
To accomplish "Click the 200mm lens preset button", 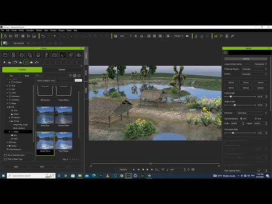I will [x=261, y=88].
